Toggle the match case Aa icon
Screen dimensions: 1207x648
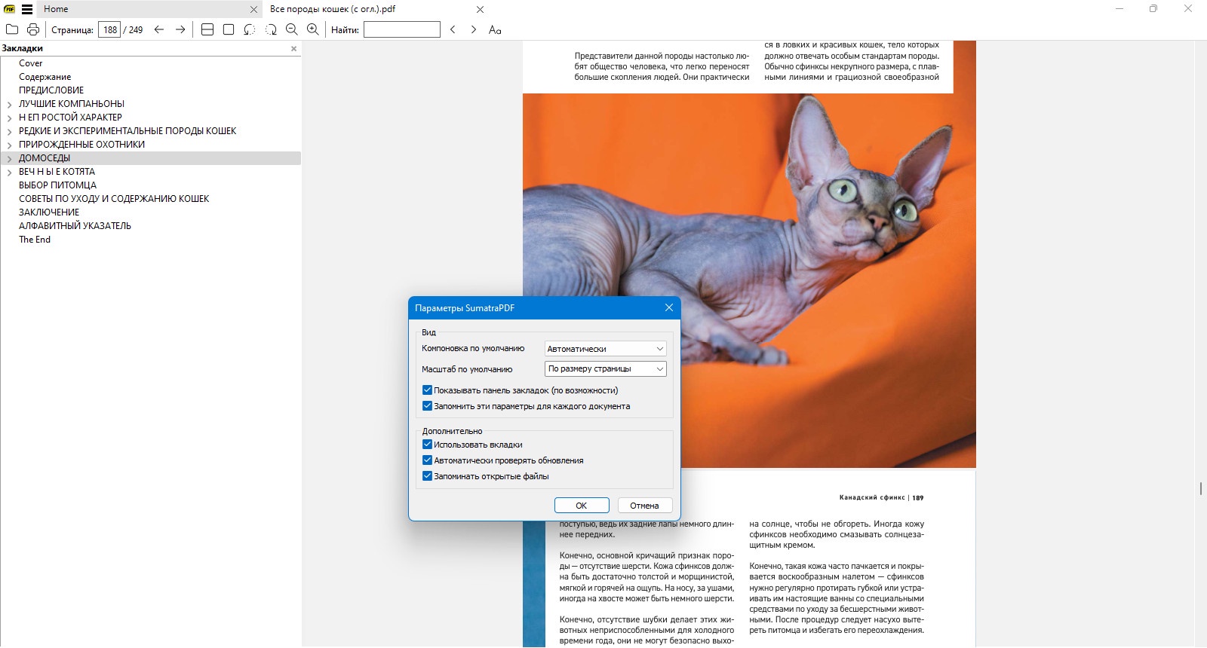(495, 29)
